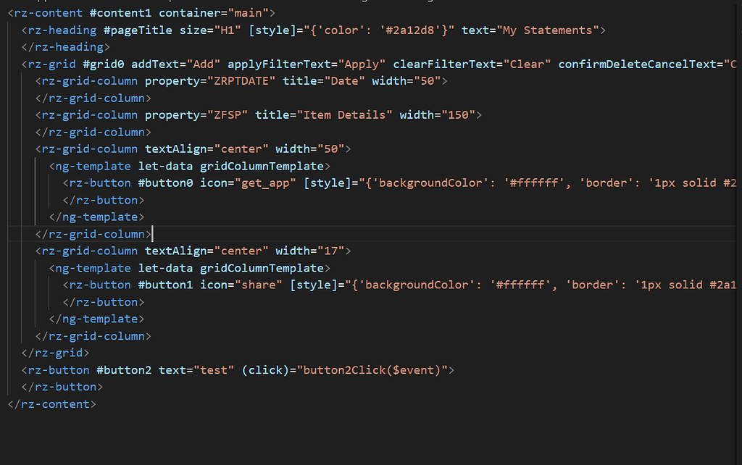Click the closing rz-content tag
Viewport: 742px width, 465px height.
pos(51,403)
